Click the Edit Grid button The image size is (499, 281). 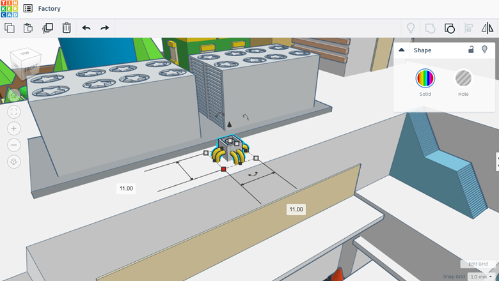(x=478, y=264)
